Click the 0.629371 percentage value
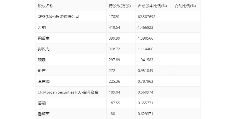This screenshot has height=119, width=236. (145, 114)
